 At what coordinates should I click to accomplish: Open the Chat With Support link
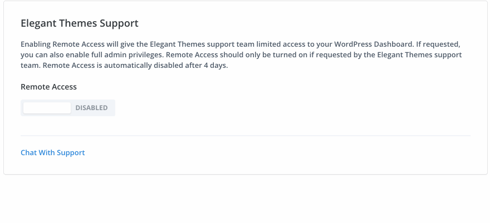pyautogui.click(x=53, y=152)
